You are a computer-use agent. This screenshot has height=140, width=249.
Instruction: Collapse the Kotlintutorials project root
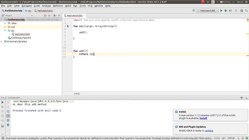click(2, 19)
